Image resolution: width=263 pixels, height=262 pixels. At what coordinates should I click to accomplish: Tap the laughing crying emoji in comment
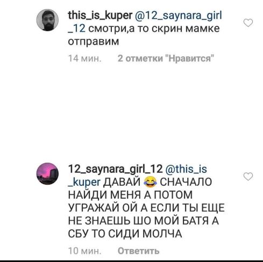150,182
